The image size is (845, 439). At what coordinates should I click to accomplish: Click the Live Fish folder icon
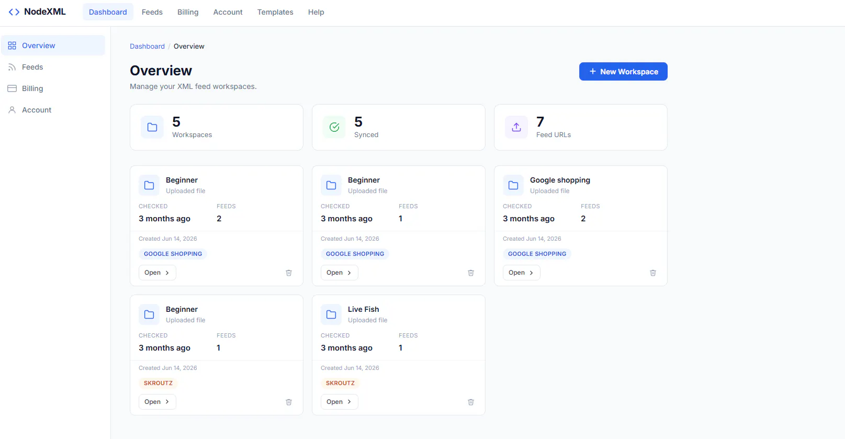331,314
